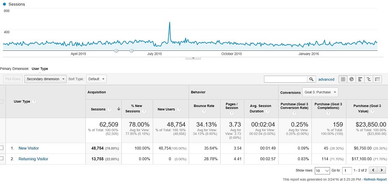388x184 pixels.
Task: Sort by Avg. Session Duration header
Action: tap(260, 108)
